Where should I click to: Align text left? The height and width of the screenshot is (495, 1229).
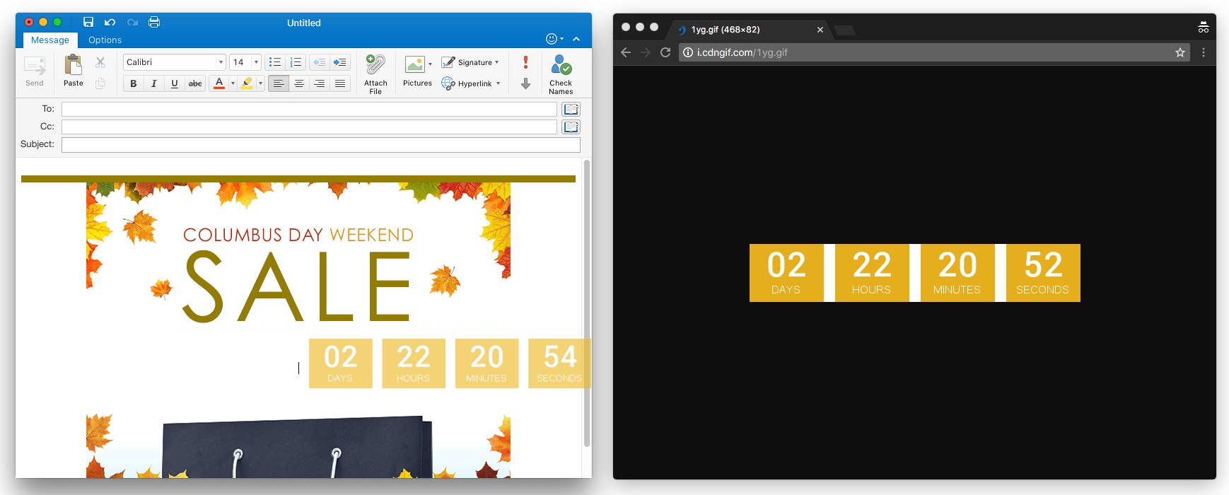(x=279, y=83)
